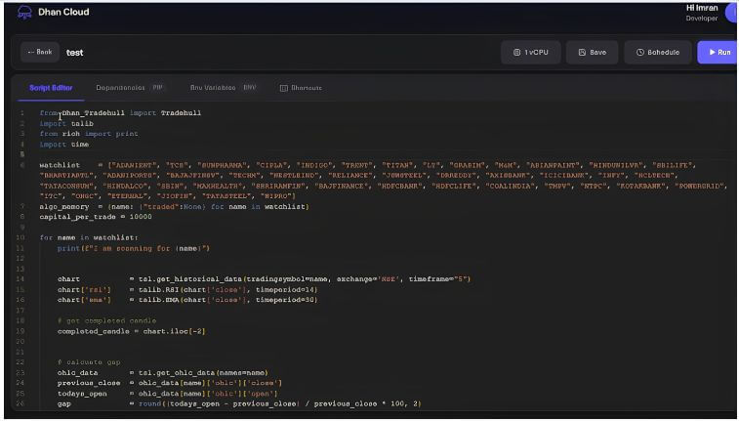Image resolution: width=739 pixels, height=421 pixels.
Task: Select line number 1 in the gutter
Action: coord(21,113)
